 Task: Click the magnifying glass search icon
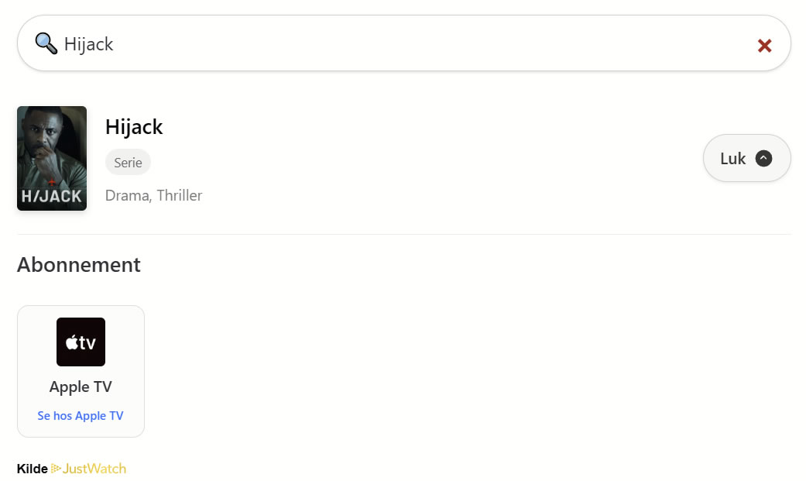click(x=46, y=43)
